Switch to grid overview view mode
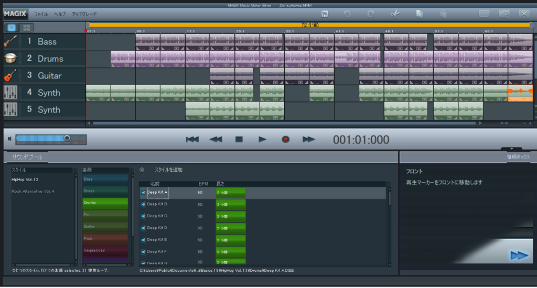Viewport: 537px width, 288px height. click(26, 27)
